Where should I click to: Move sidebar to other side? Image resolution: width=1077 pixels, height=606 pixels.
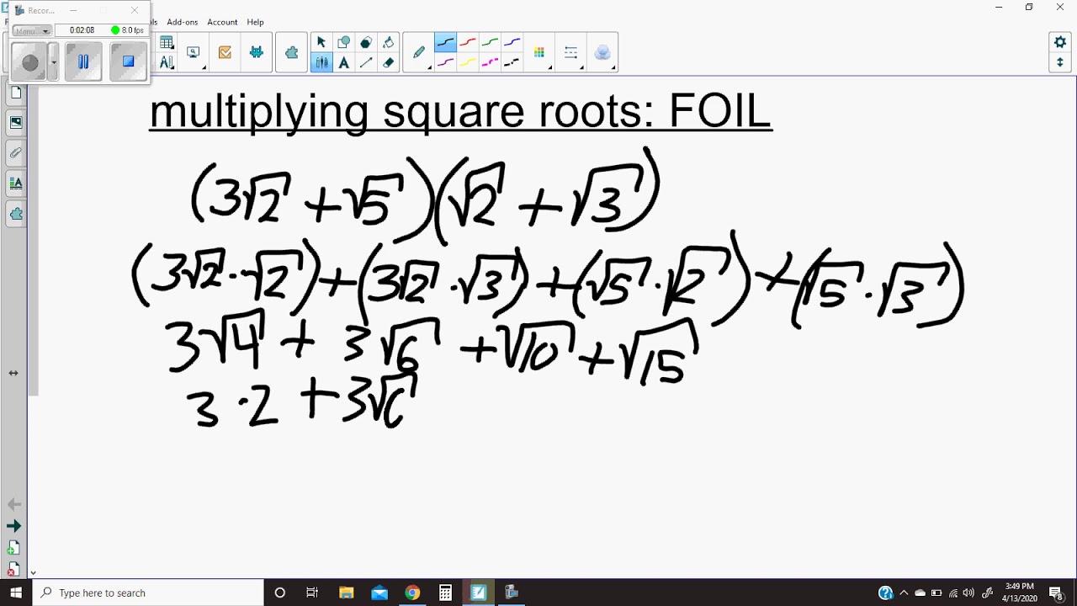[13, 373]
